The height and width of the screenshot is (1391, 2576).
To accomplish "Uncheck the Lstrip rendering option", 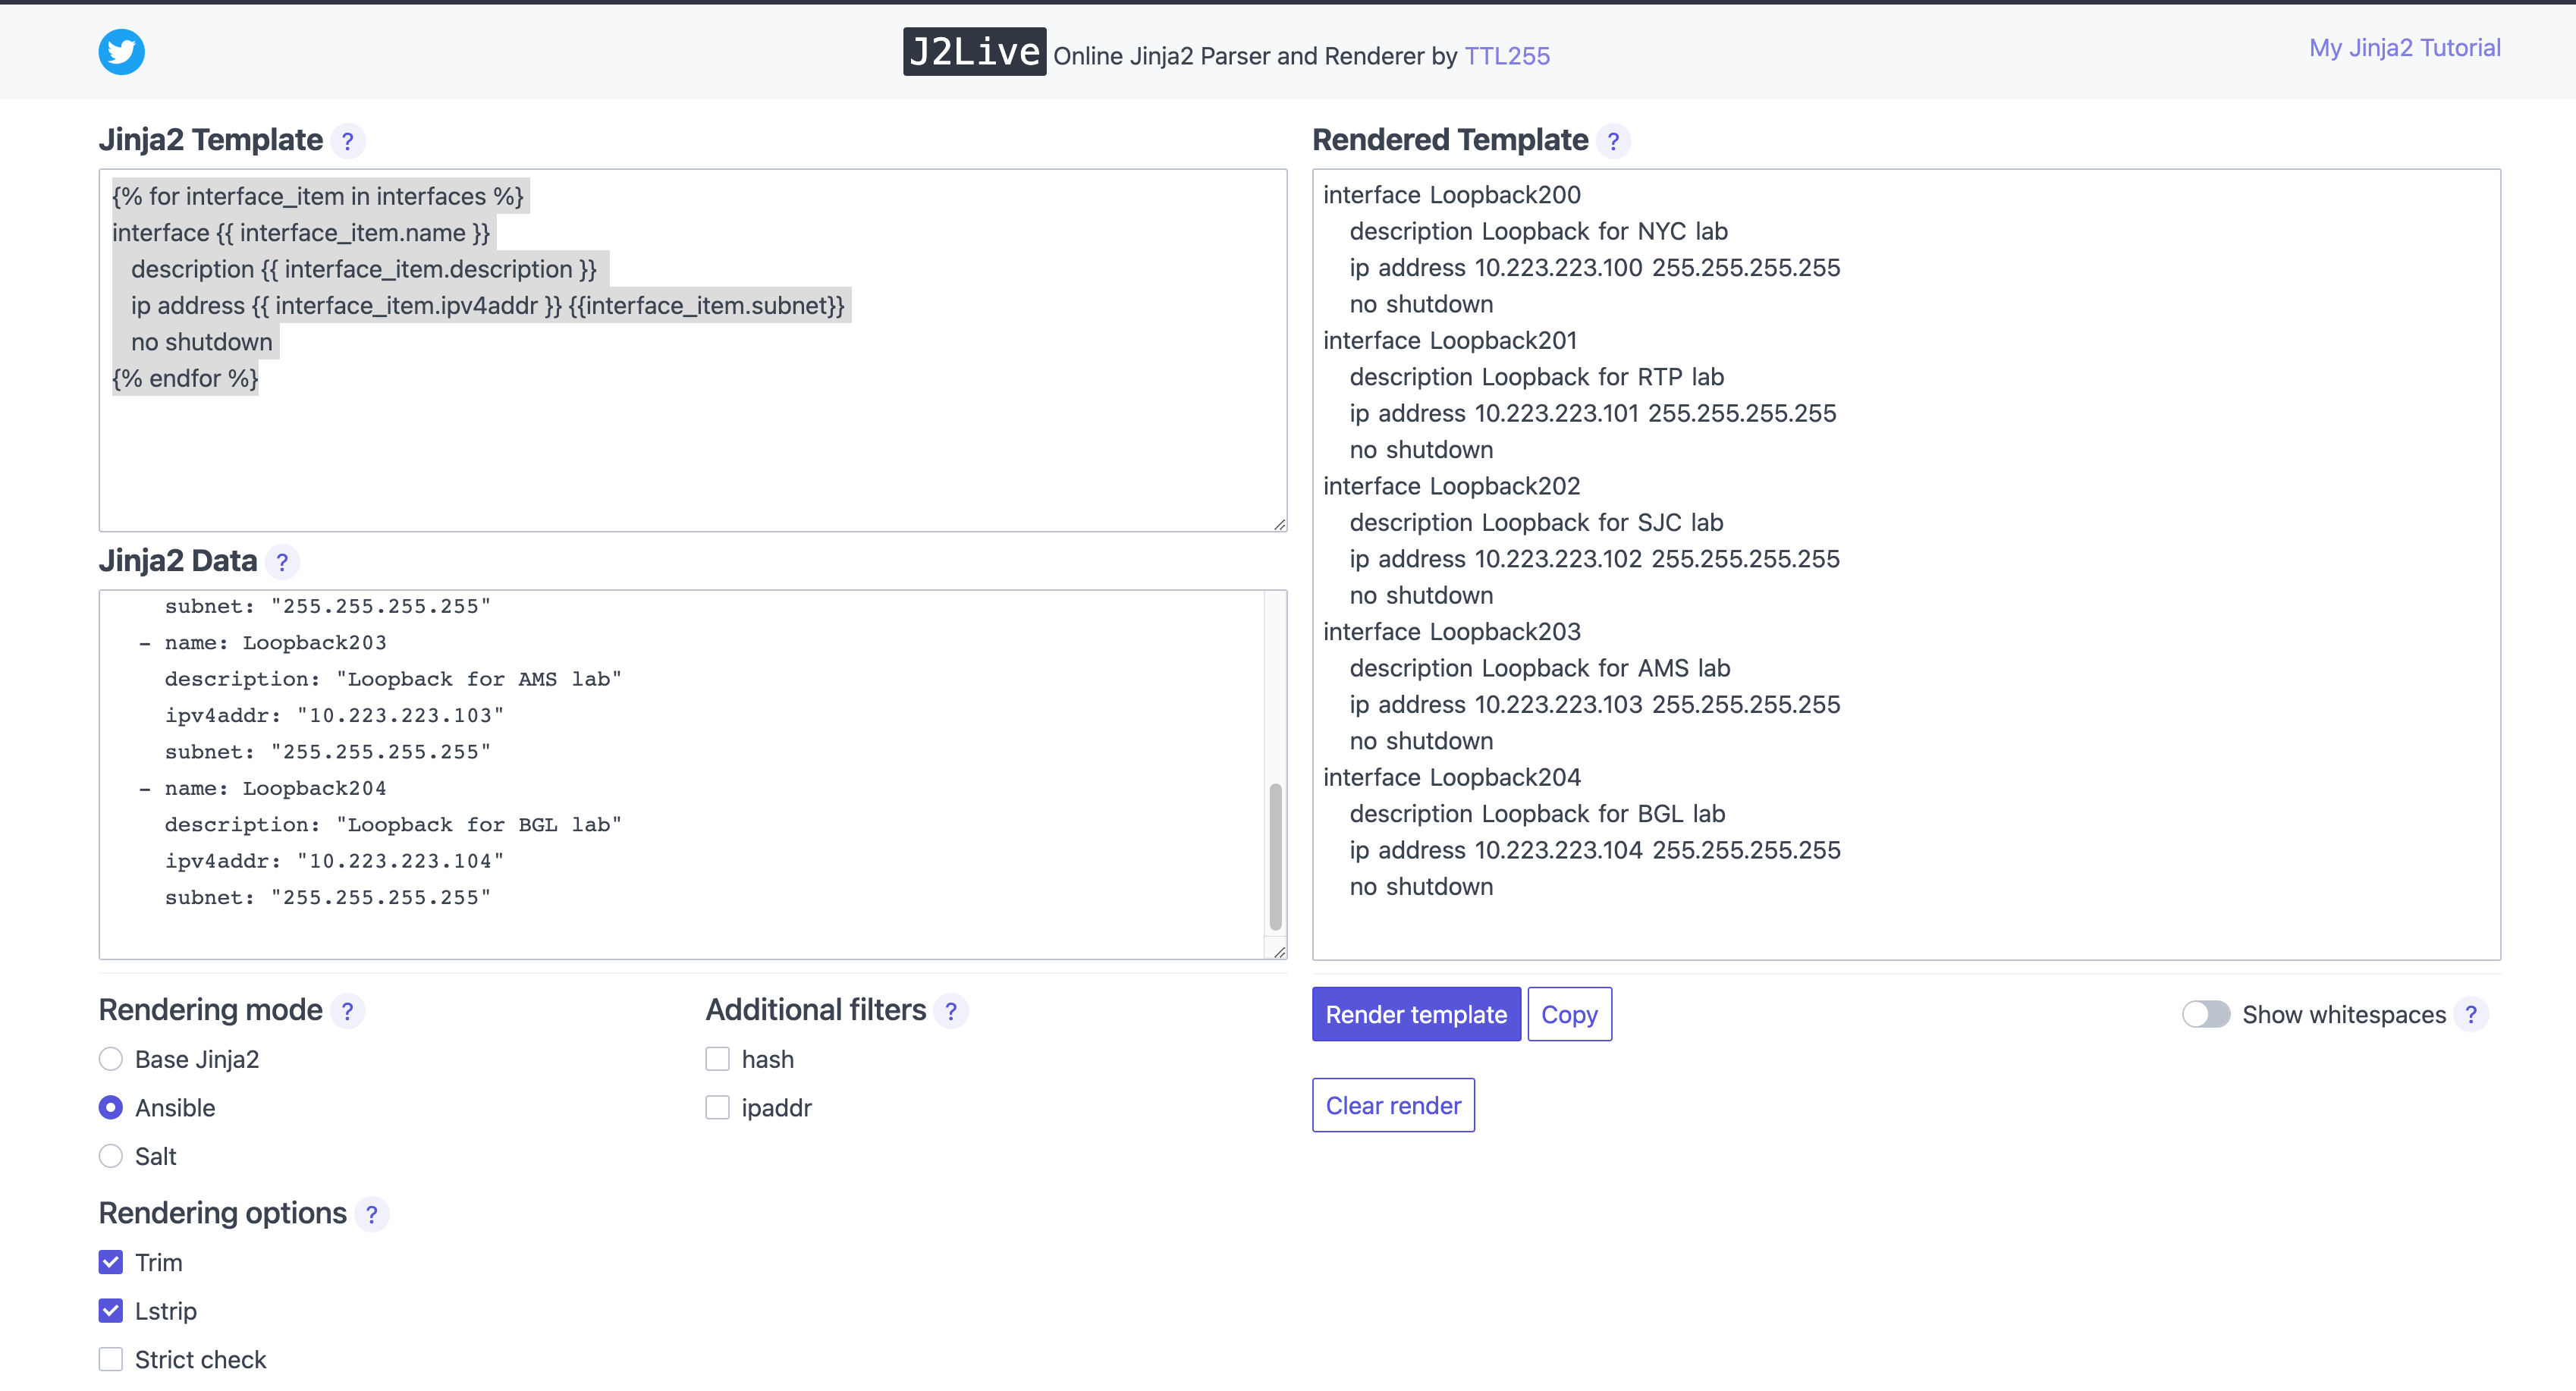I will click(x=111, y=1310).
